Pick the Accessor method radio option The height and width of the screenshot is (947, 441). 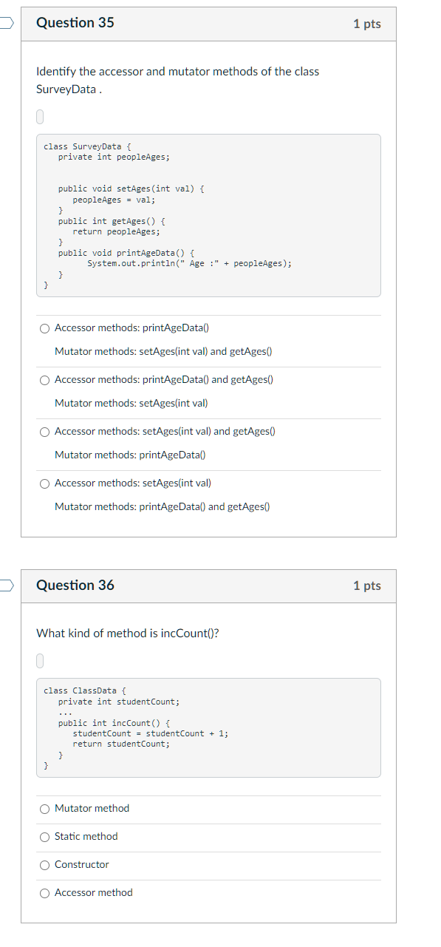(x=45, y=892)
